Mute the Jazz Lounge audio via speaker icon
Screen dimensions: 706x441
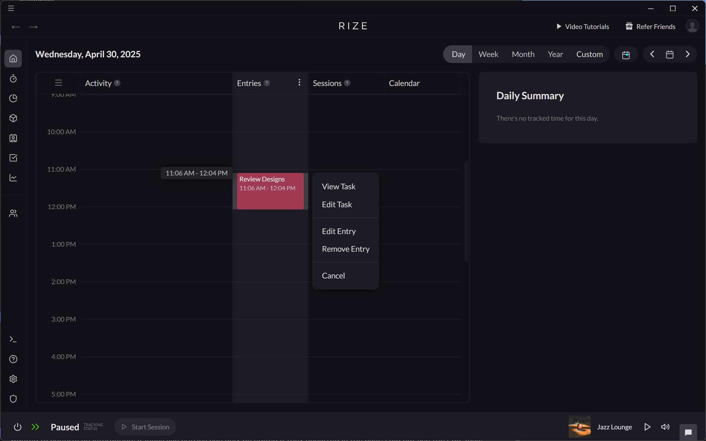click(x=665, y=427)
